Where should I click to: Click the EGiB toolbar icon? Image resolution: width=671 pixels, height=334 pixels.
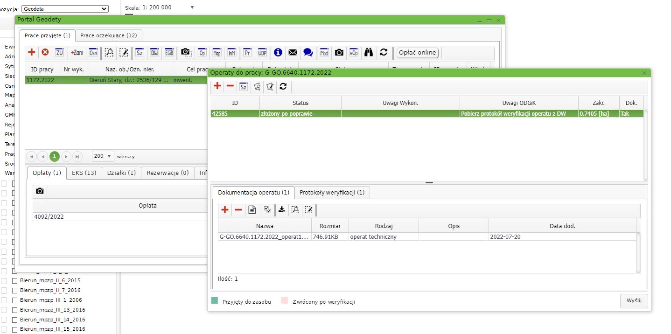pos(169,53)
